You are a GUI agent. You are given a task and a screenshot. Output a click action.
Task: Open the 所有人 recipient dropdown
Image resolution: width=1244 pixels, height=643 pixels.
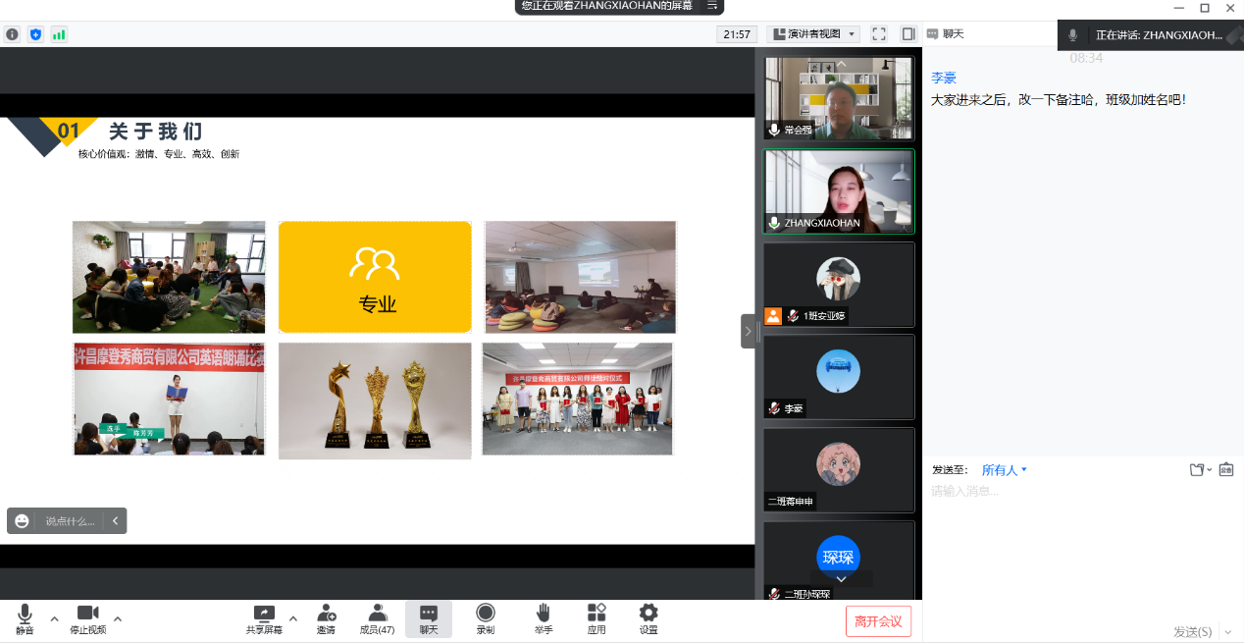tap(1005, 470)
